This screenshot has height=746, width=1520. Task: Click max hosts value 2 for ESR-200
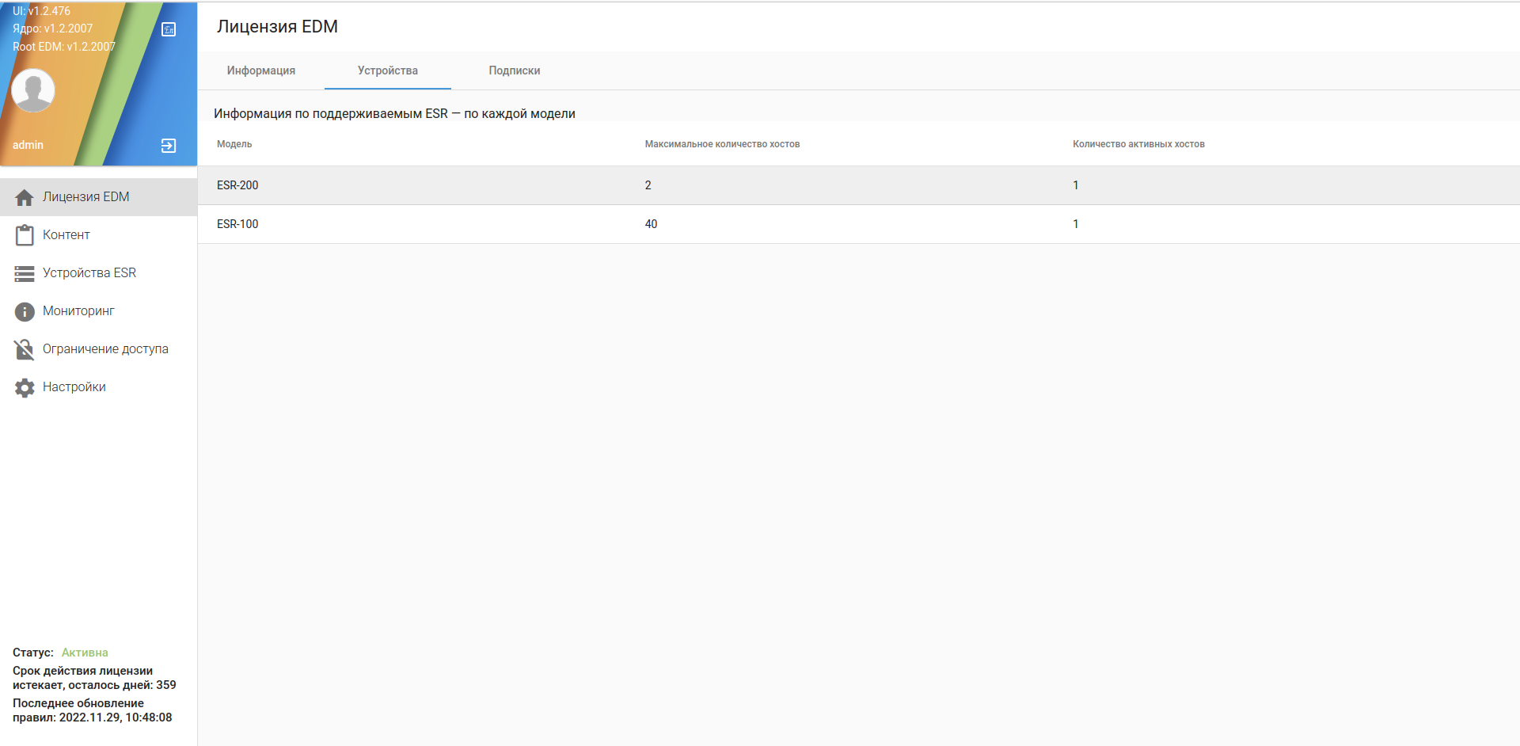tap(648, 185)
